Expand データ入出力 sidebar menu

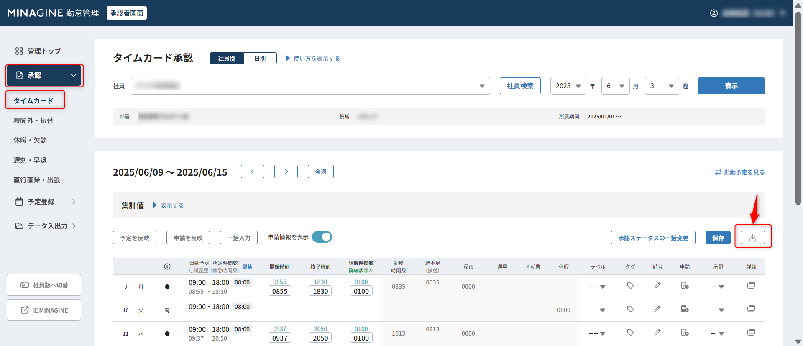[45, 226]
